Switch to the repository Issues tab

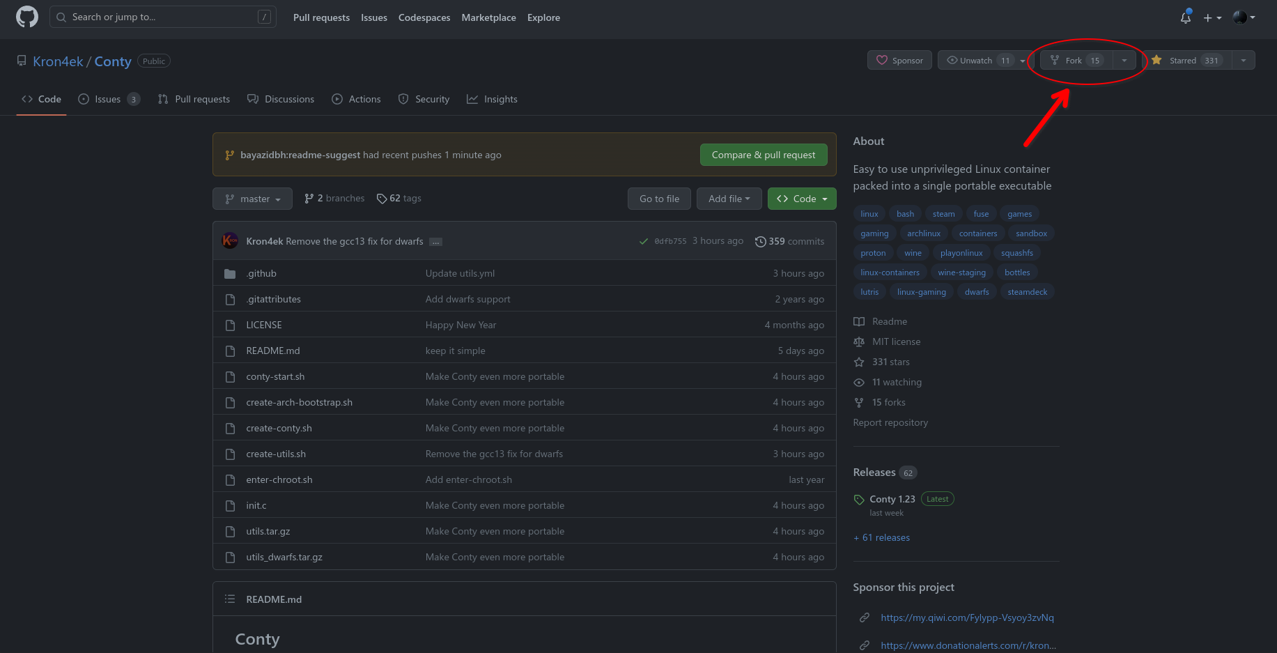click(x=109, y=99)
